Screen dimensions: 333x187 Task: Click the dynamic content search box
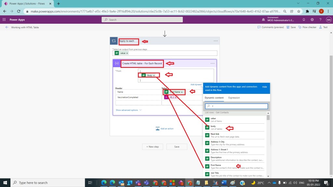click(236, 106)
